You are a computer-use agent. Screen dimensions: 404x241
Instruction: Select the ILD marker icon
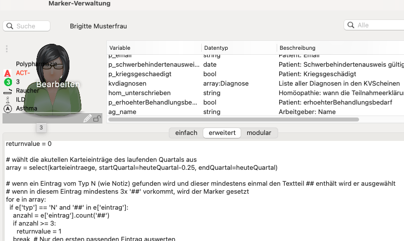click(x=7, y=100)
